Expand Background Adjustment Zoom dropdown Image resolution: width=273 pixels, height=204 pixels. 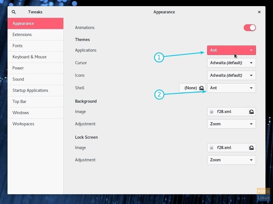pos(231,124)
